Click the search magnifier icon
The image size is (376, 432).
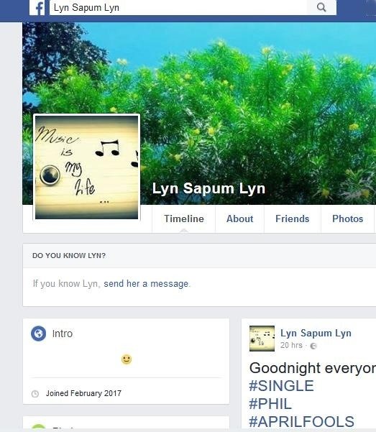321,7
